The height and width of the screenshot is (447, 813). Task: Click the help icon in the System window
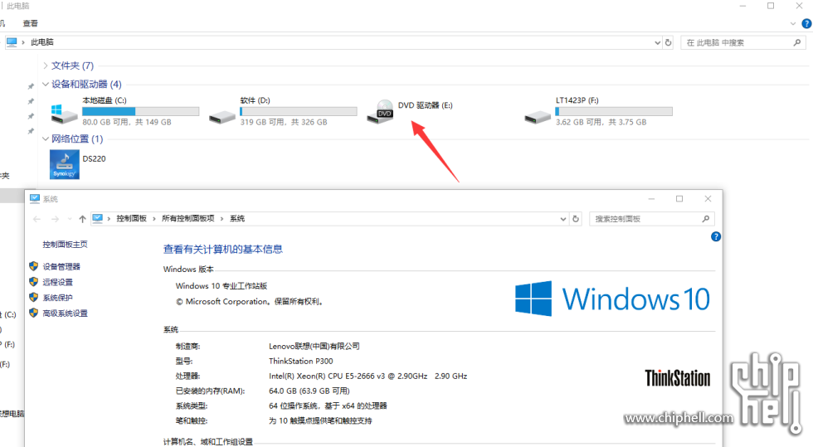[715, 236]
